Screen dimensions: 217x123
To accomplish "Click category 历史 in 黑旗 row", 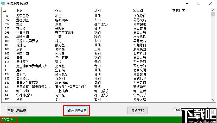I will point(97,49).
